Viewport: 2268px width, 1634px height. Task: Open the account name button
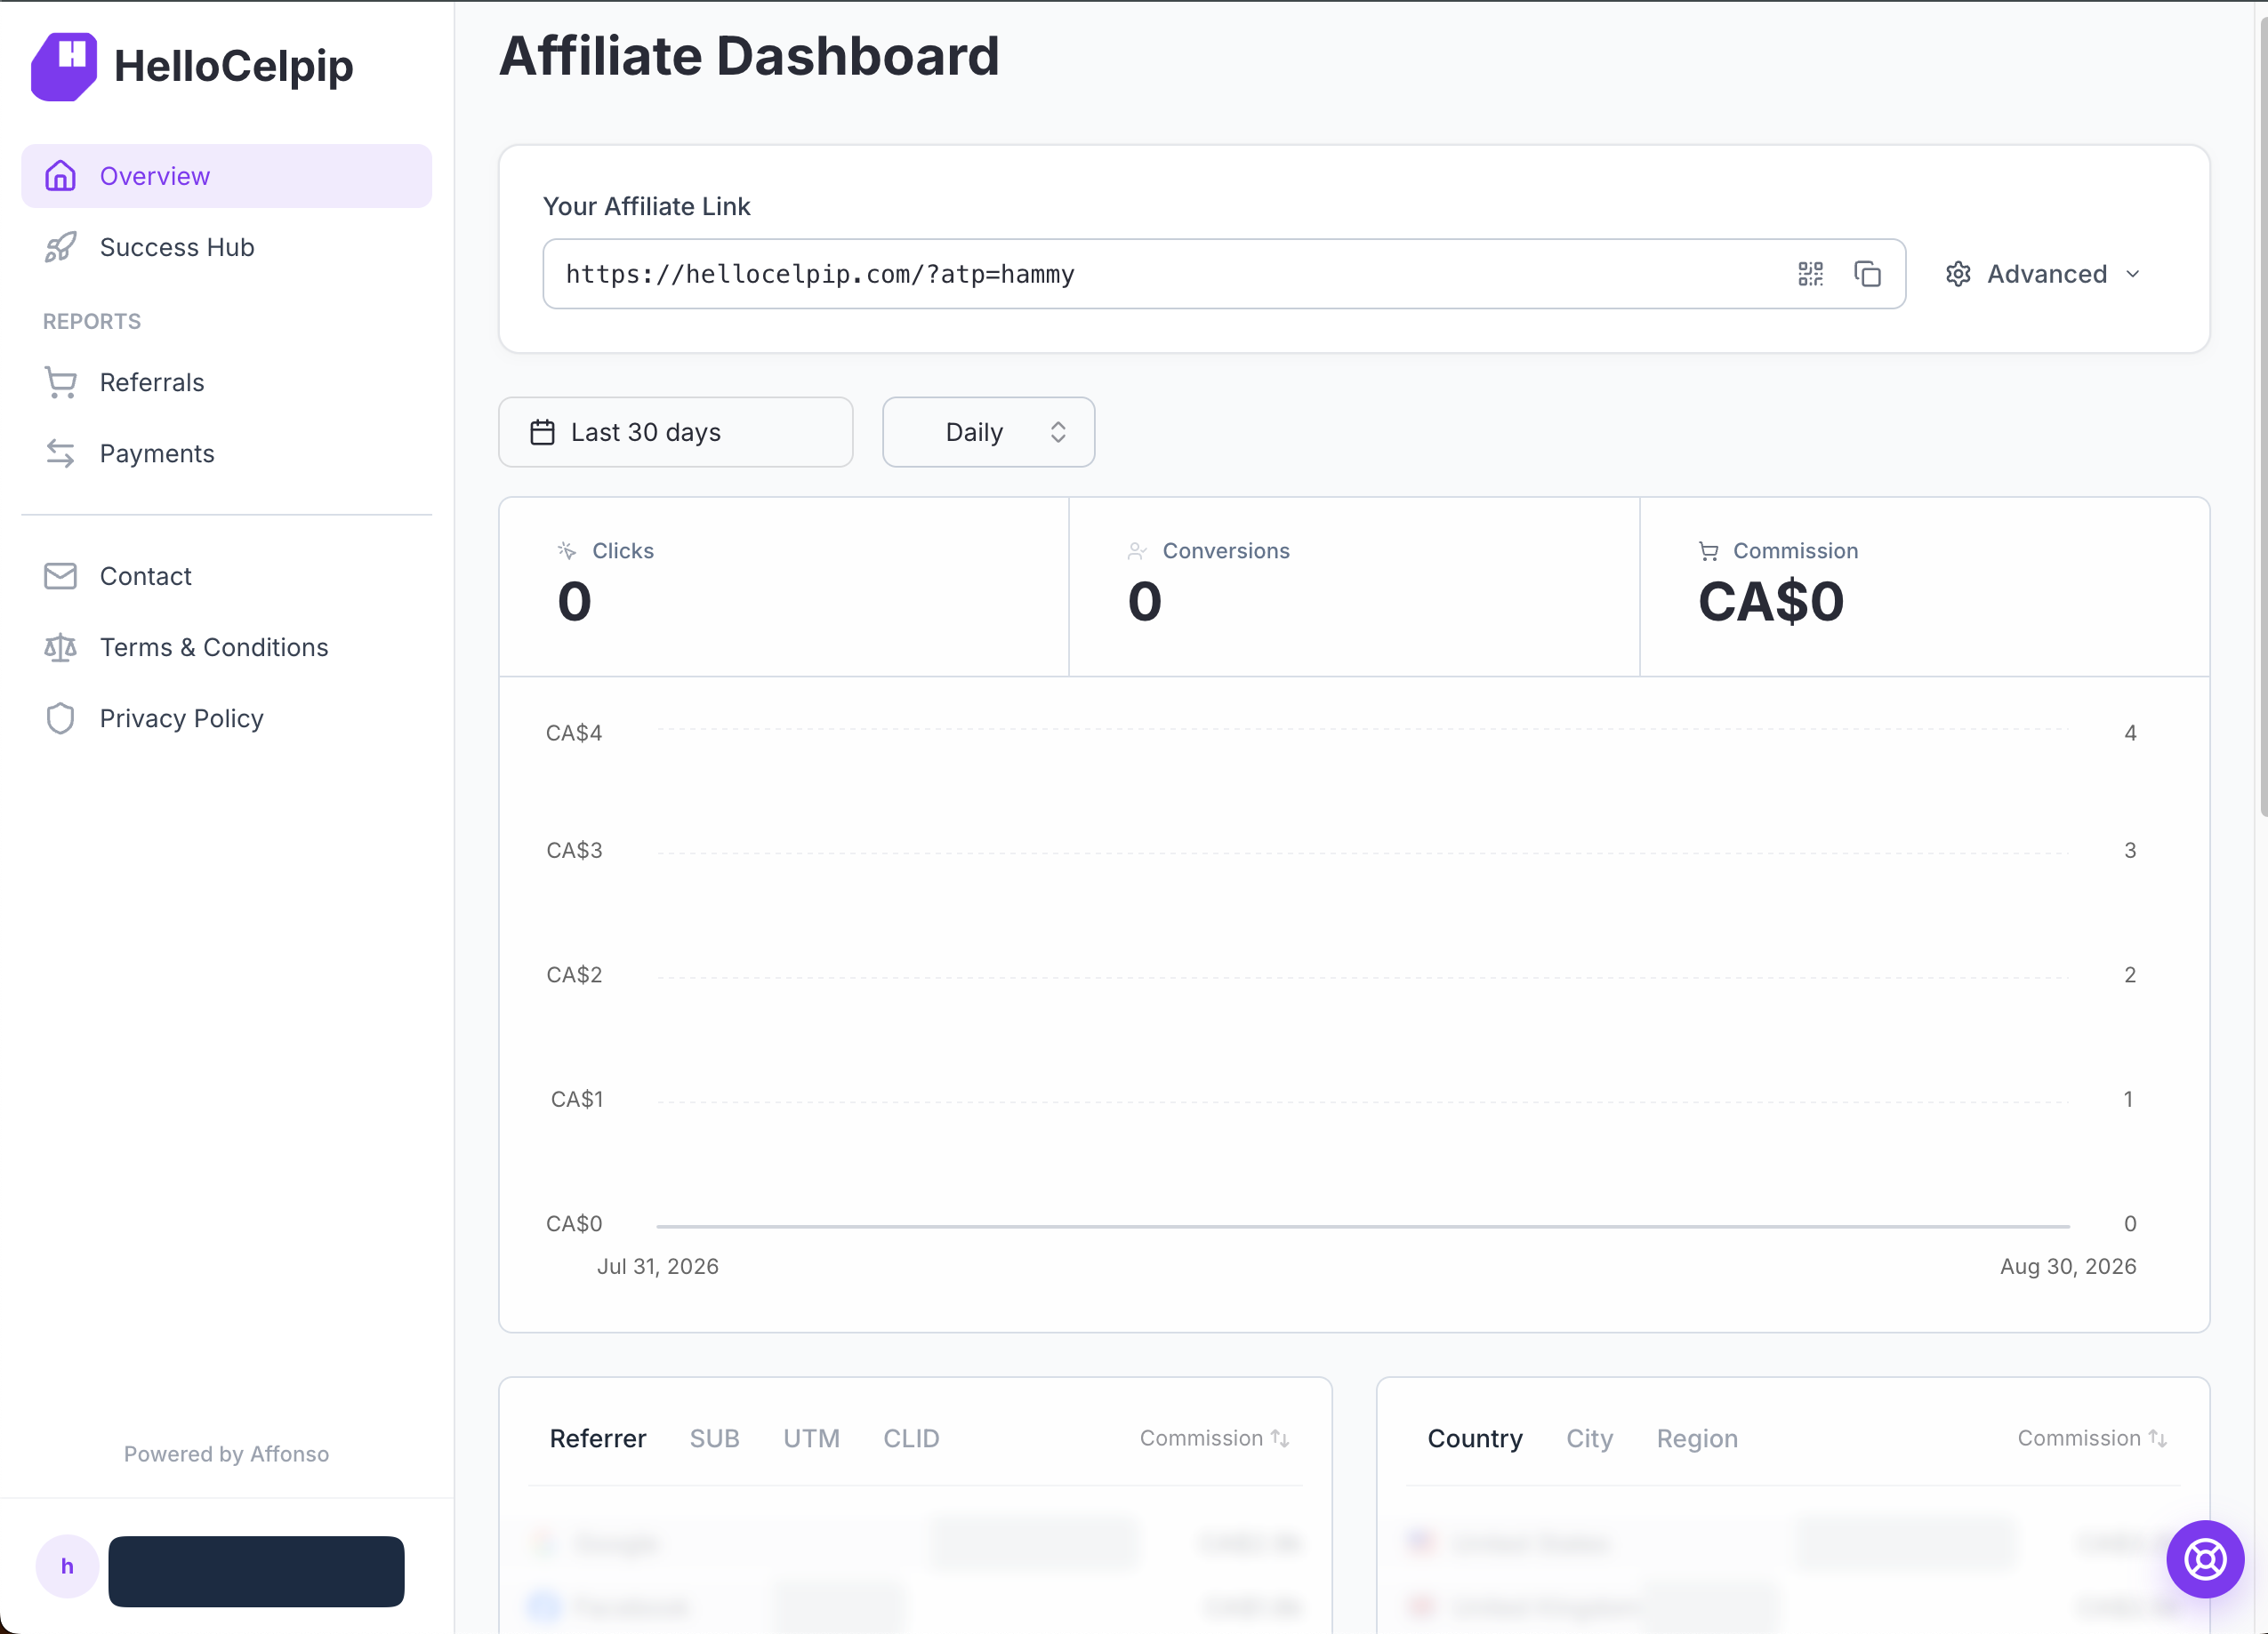click(256, 1571)
